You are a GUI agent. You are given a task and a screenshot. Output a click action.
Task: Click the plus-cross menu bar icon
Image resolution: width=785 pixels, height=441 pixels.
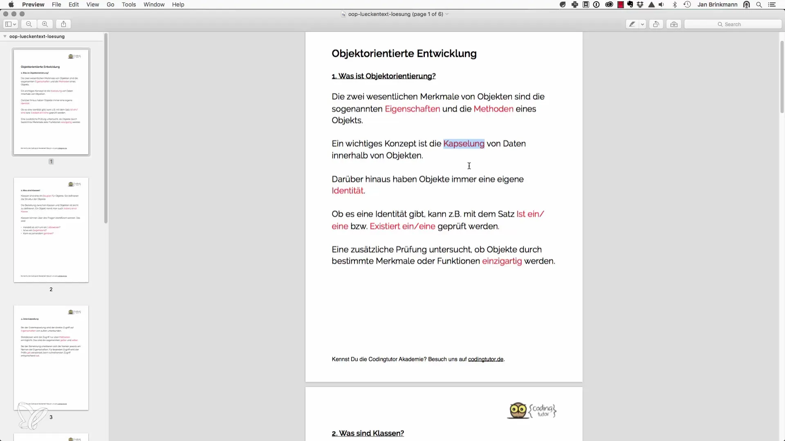click(575, 4)
